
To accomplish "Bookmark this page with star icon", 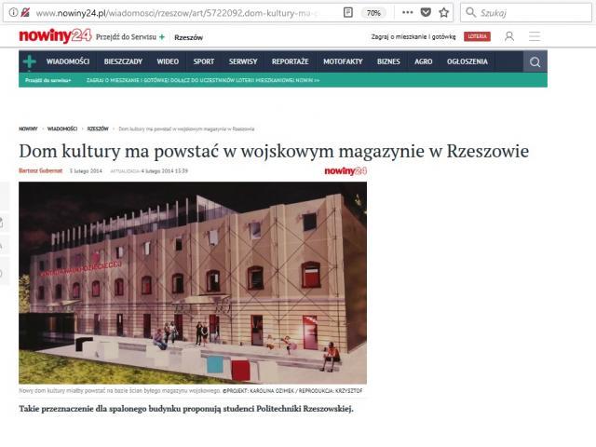I will pyautogui.click(x=443, y=13).
